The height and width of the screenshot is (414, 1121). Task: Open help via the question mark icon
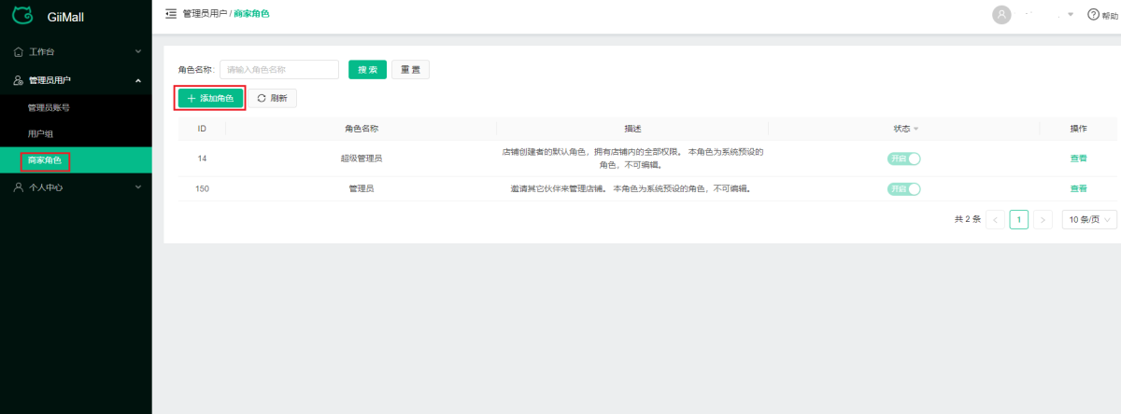(1093, 15)
